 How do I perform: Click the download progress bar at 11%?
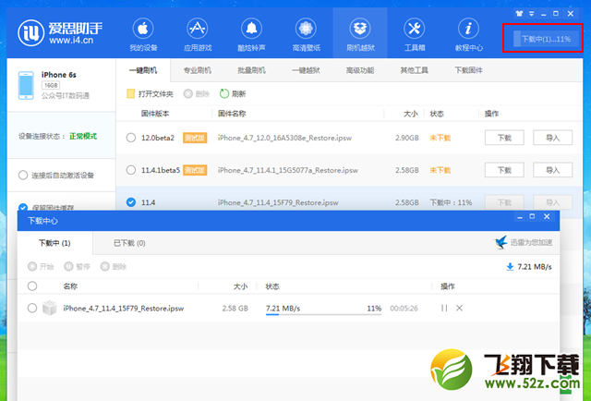click(323, 314)
